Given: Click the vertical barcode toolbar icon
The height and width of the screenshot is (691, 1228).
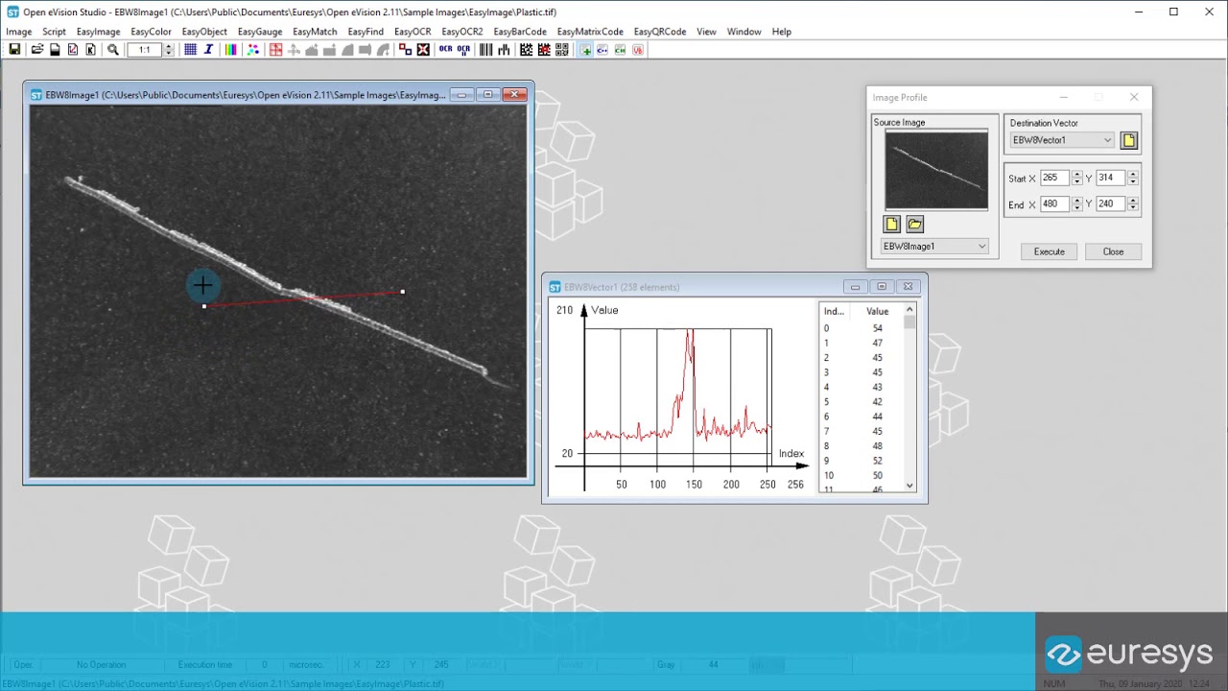Looking at the screenshot, I should pos(486,49).
